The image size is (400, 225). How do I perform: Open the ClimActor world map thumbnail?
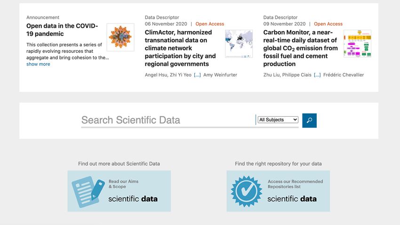[x=239, y=44]
